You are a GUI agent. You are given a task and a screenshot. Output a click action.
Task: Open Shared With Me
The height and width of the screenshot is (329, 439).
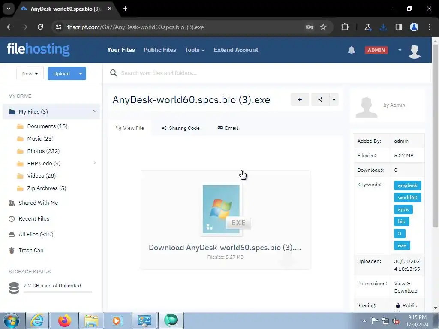click(38, 203)
